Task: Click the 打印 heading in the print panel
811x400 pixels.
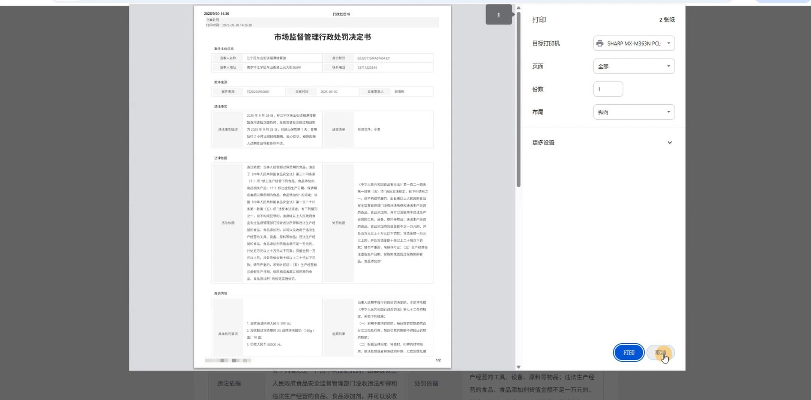Action: (x=539, y=20)
